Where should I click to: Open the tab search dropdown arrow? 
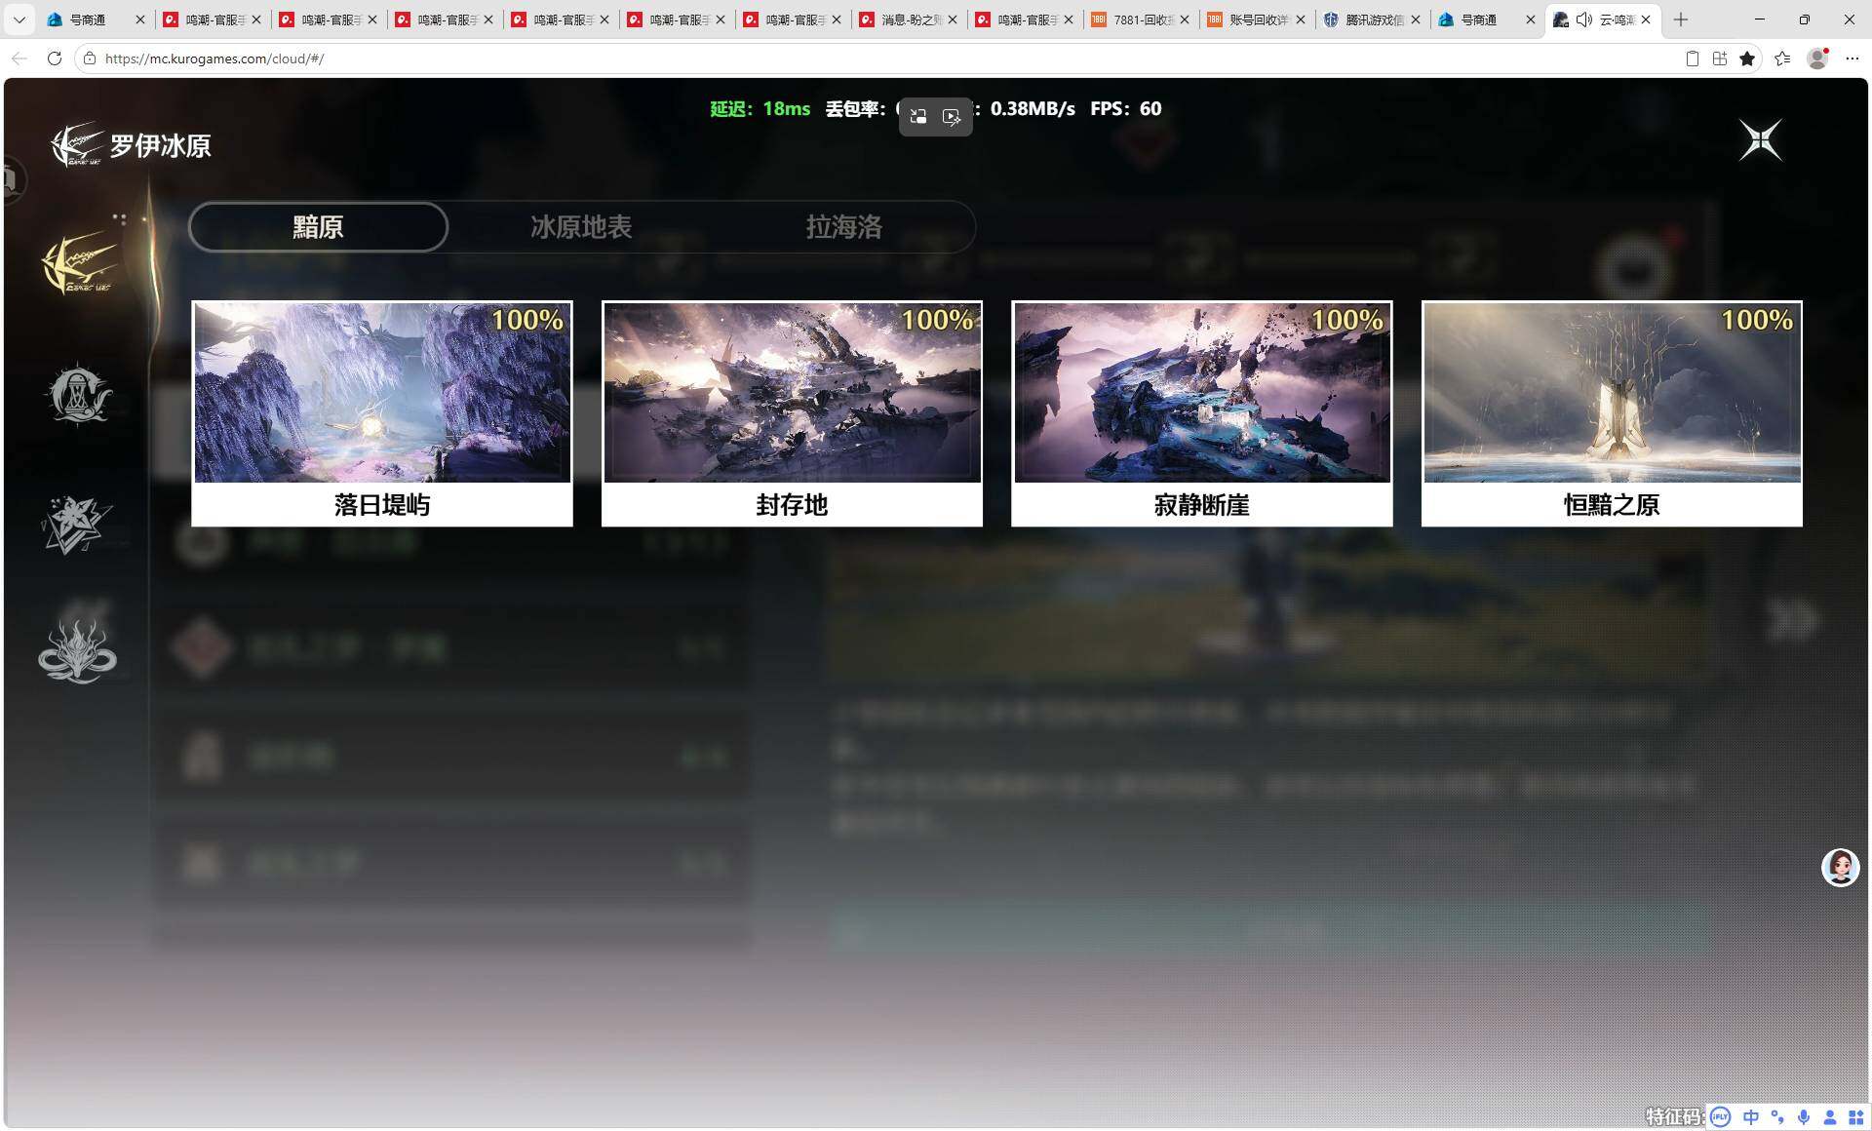pos(19,19)
